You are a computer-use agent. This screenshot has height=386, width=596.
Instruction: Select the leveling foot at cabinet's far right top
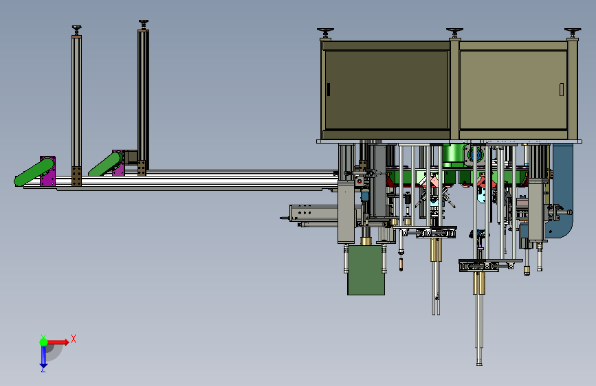tap(573, 34)
